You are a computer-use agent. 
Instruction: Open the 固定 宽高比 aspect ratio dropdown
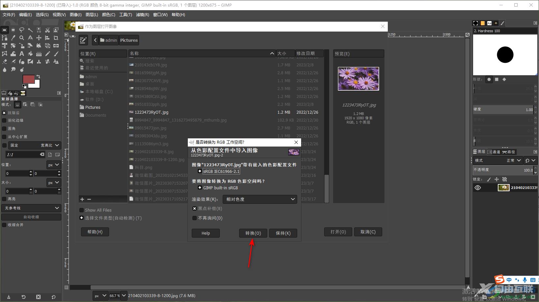coord(35,145)
